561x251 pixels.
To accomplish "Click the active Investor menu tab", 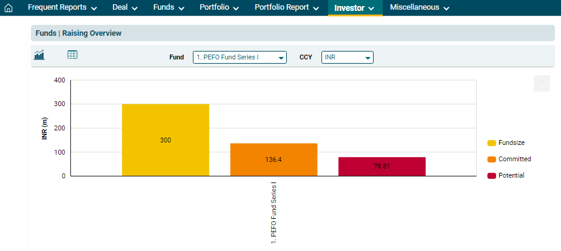I will (x=355, y=8).
